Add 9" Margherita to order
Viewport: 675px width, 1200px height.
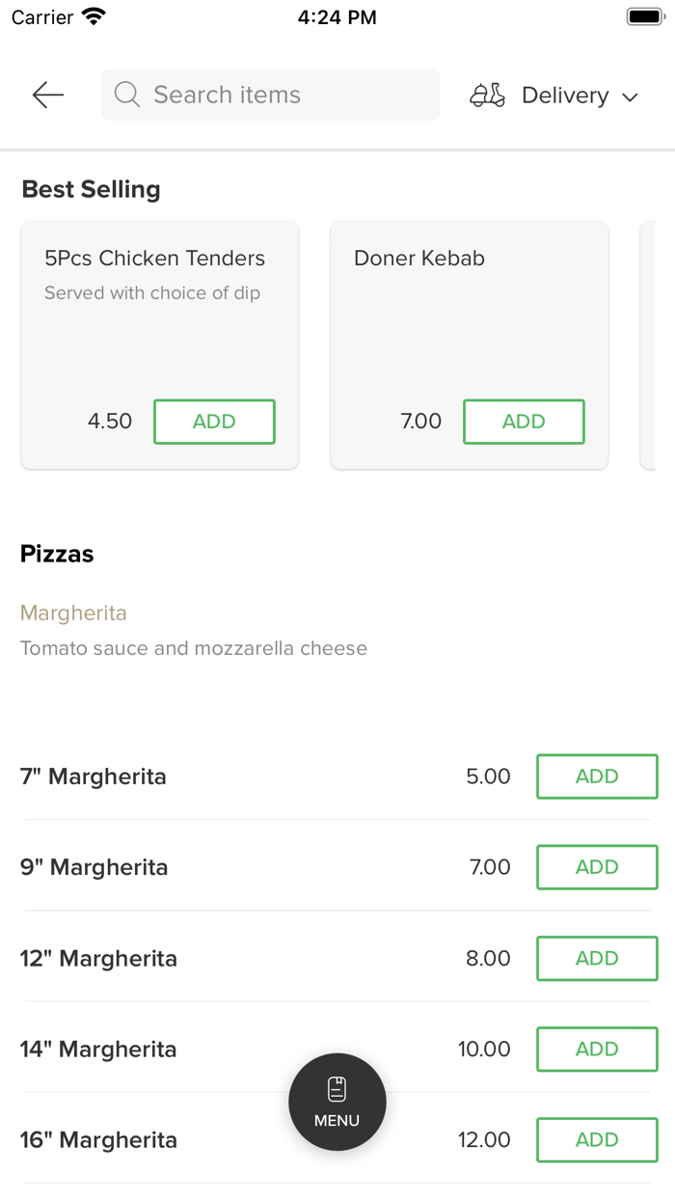click(597, 867)
